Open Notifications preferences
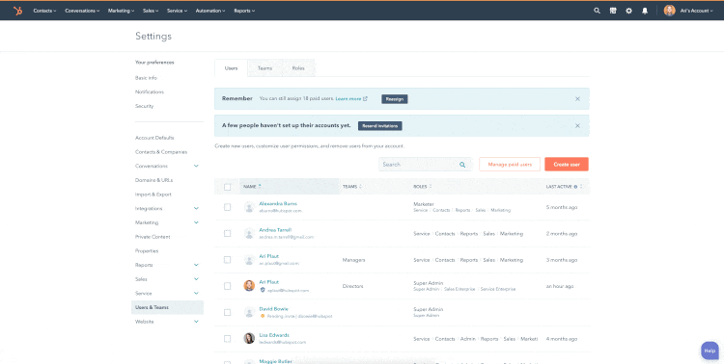This screenshot has width=724, height=364. 149,91
